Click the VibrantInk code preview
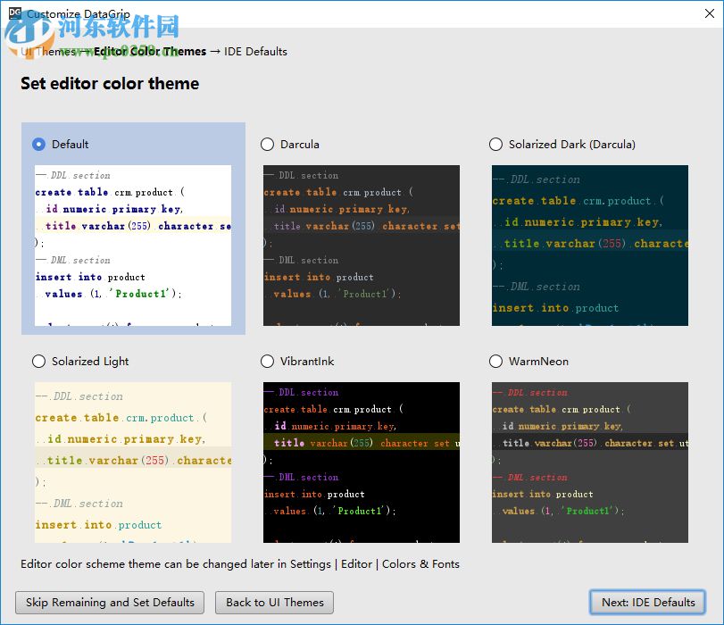Viewport: 724px width, 625px height. pyautogui.click(x=362, y=462)
